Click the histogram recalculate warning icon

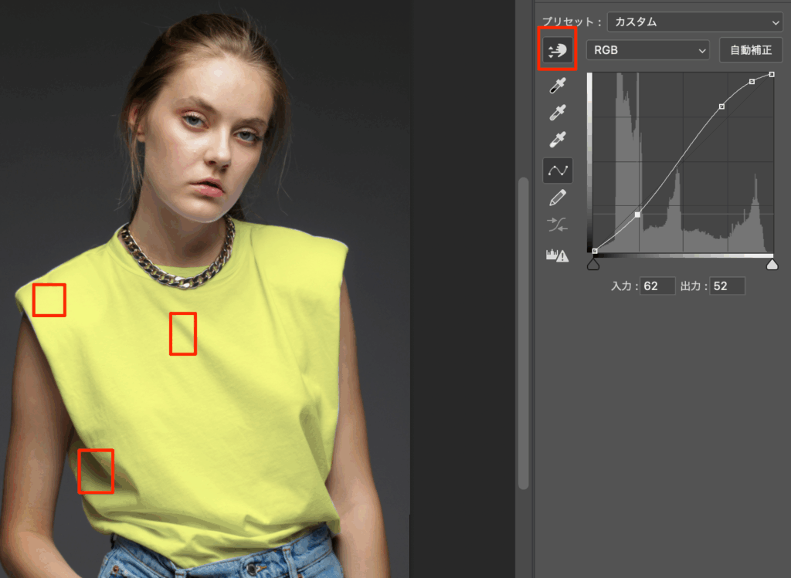tap(557, 255)
